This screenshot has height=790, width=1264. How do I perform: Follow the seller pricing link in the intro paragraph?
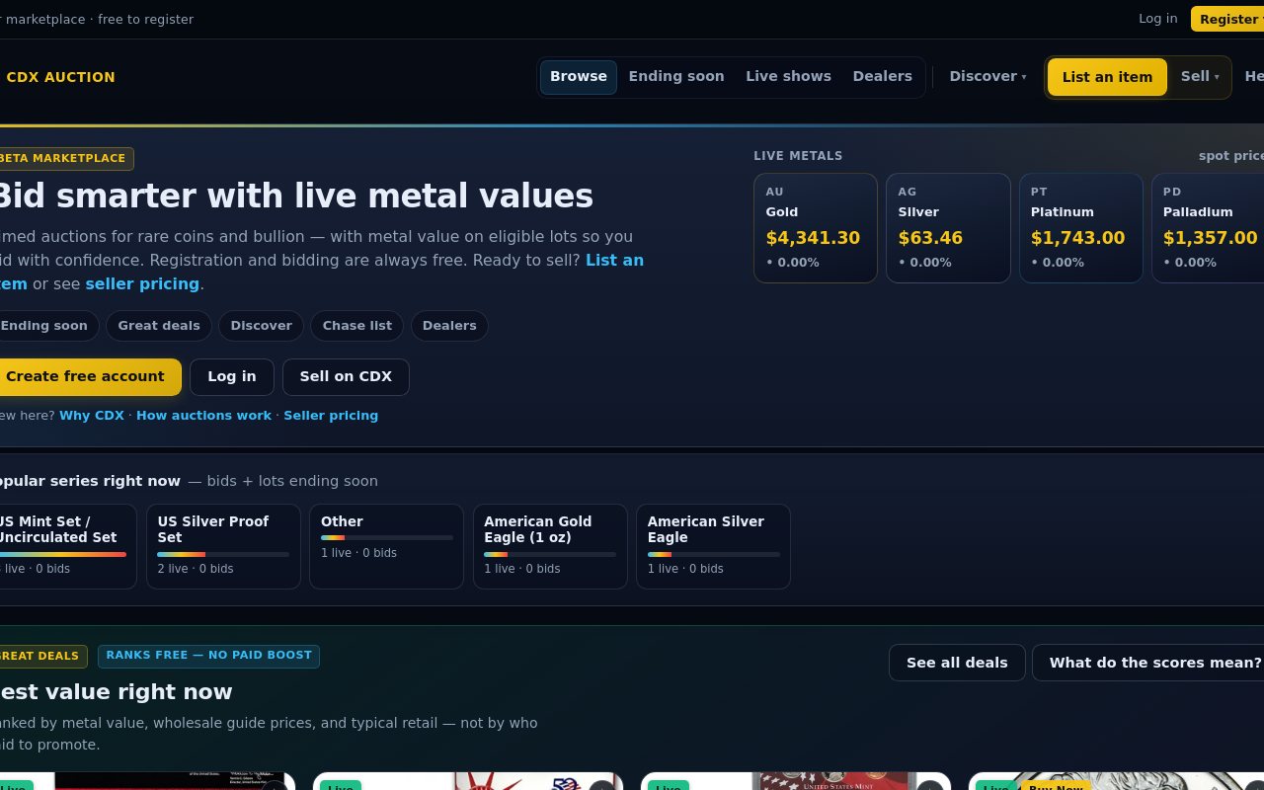pos(142,284)
